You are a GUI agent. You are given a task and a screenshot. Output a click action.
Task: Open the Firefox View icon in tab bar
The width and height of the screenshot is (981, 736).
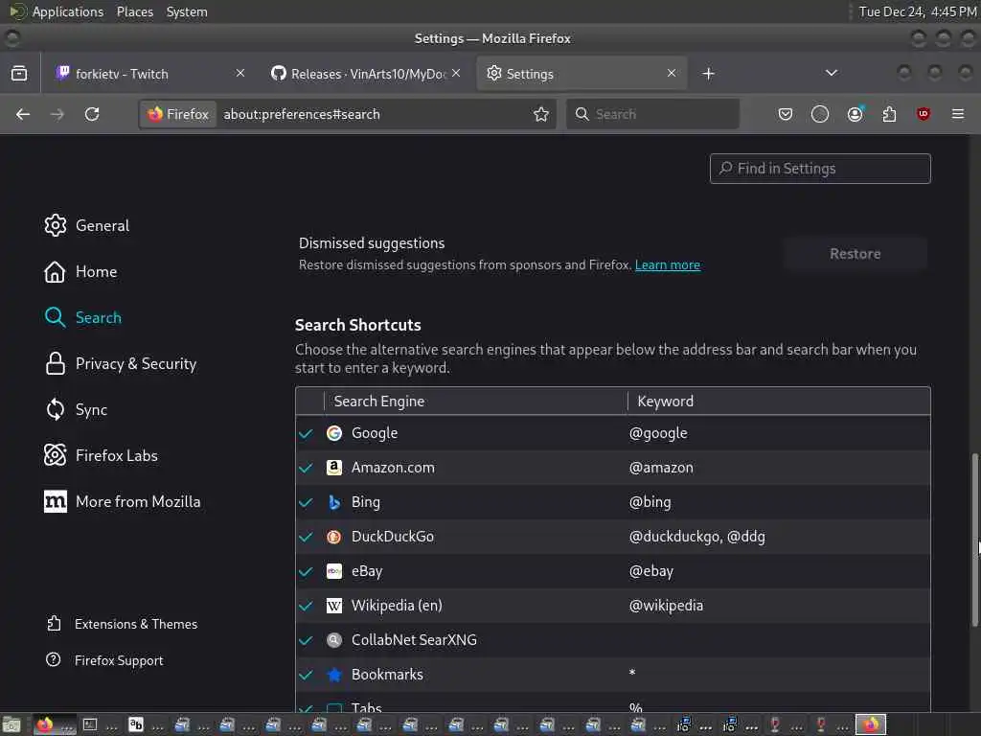click(x=19, y=73)
